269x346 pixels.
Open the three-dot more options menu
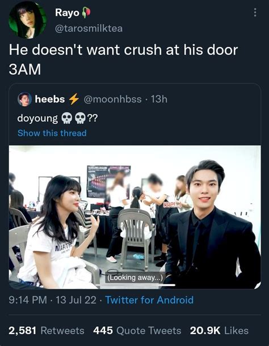[255, 12]
